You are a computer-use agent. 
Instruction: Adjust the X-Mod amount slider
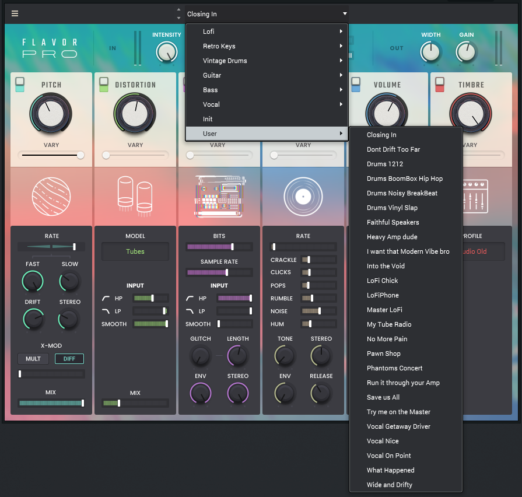tap(51, 374)
